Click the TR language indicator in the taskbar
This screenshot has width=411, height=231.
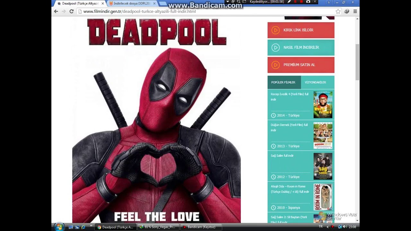(x=320, y=227)
